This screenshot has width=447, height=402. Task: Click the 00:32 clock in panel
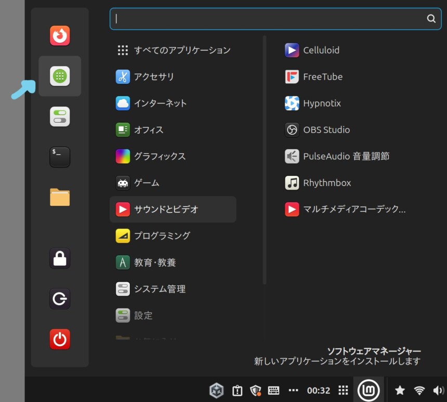coord(319,391)
